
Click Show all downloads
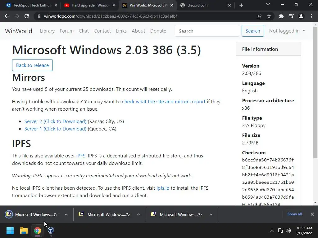294,214
